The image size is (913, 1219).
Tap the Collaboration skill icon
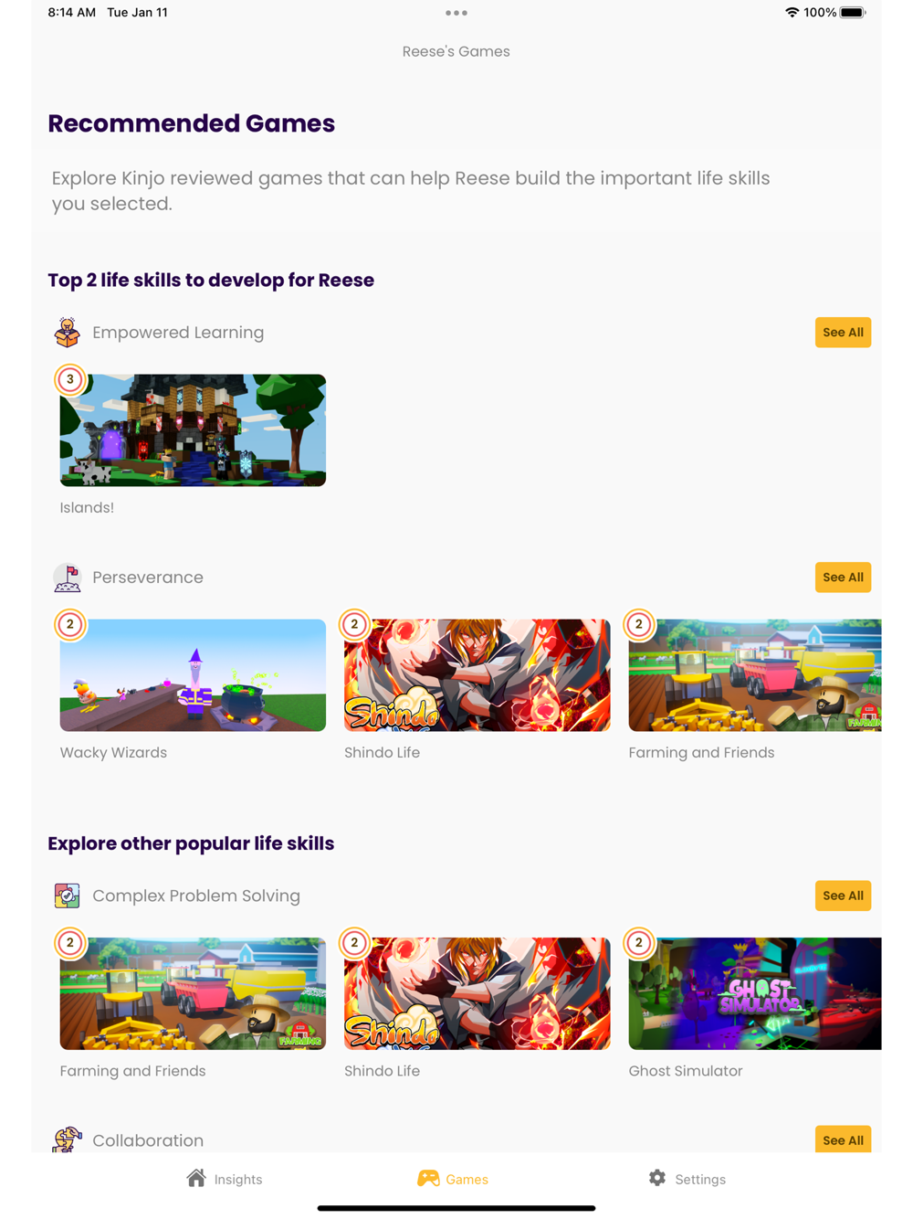click(x=67, y=1139)
